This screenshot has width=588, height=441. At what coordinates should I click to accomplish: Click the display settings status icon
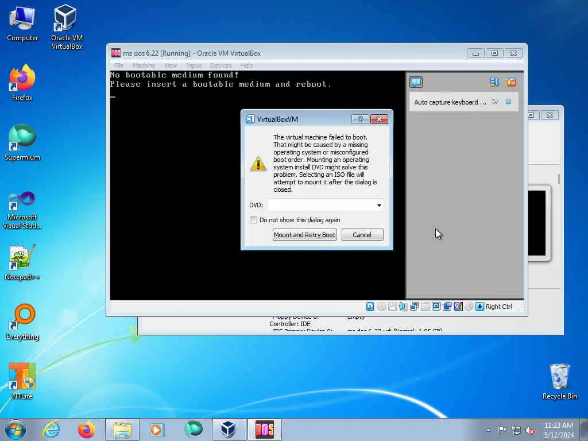[x=436, y=307]
